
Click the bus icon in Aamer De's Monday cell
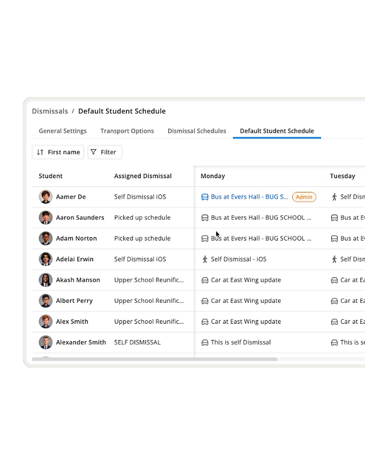click(205, 197)
